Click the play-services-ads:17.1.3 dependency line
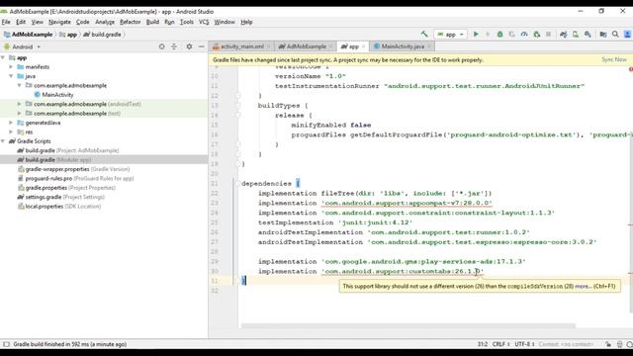This screenshot has width=633, height=356. coord(392,261)
